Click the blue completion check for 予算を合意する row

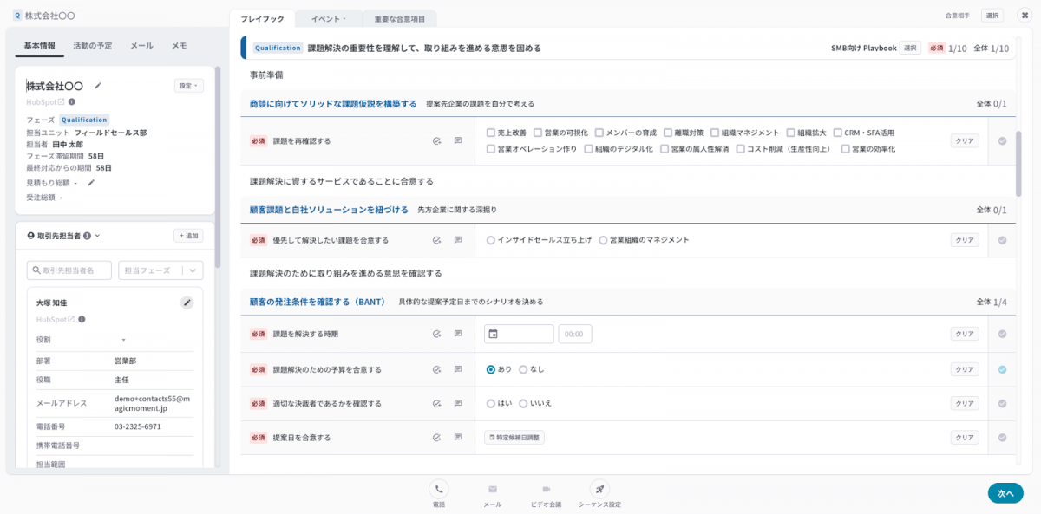(1002, 369)
